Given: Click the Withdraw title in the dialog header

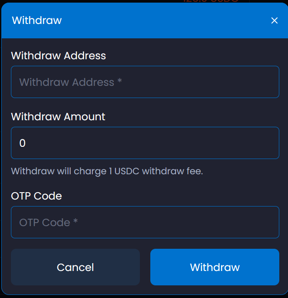Looking at the screenshot, I should click(x=37, y=20).
